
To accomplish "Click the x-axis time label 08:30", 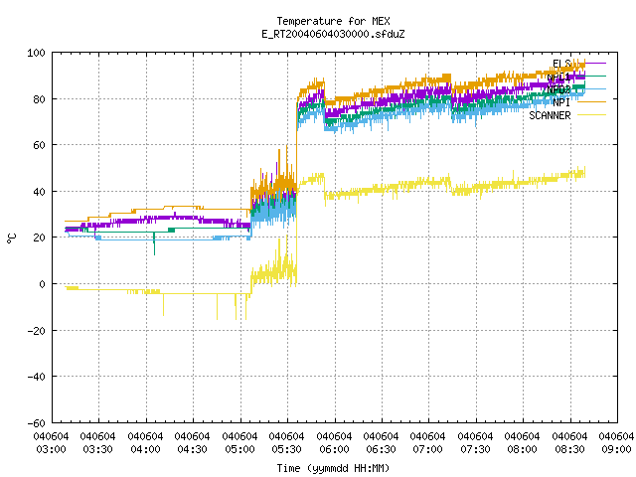I will point(569,449).
